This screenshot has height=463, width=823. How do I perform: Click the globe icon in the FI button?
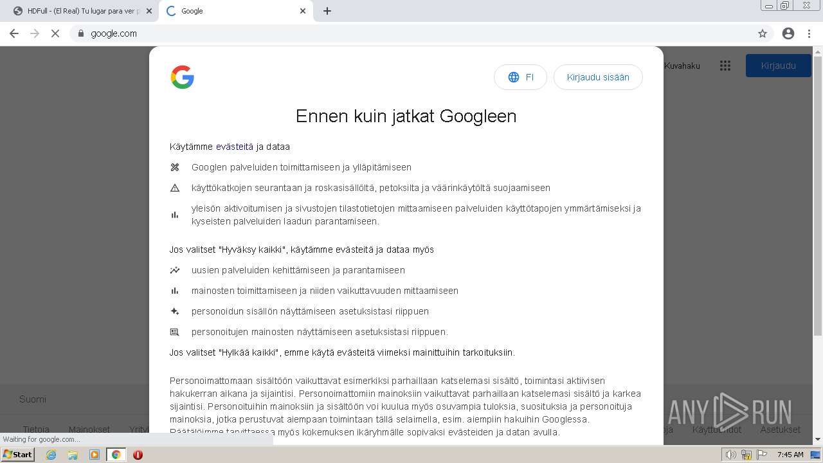[x=514, y=77]
